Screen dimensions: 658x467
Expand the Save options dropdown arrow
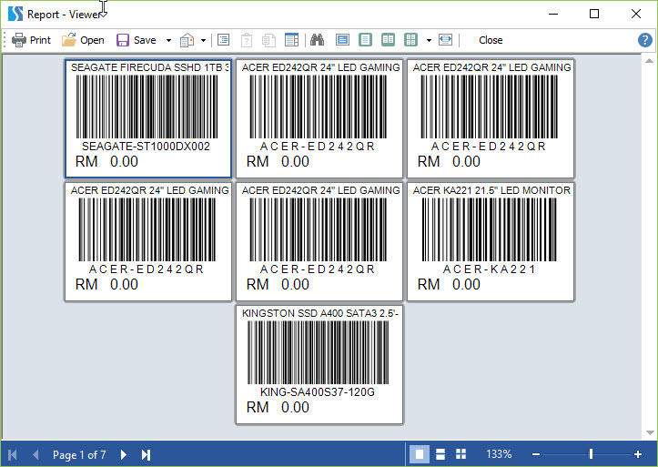[168, 41]
